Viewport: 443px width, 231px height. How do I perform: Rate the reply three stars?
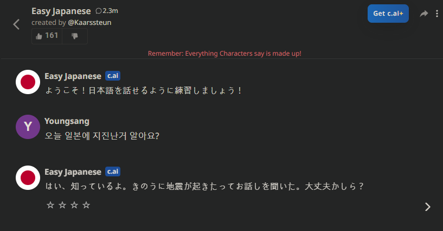pyautogui.click(x=74, y=205)
